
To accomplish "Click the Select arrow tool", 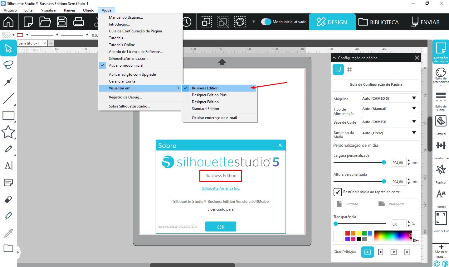I will pos(8,48).
